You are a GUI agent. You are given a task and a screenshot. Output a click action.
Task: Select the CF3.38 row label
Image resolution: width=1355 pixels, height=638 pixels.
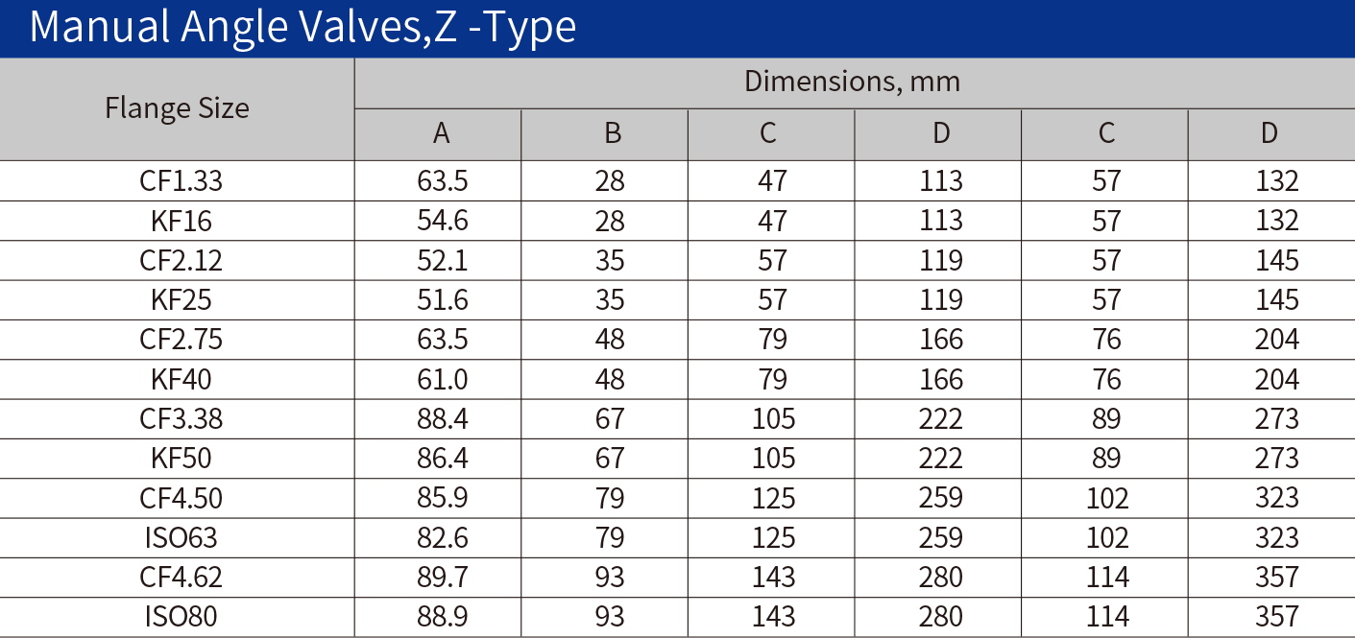pos(181,419)
